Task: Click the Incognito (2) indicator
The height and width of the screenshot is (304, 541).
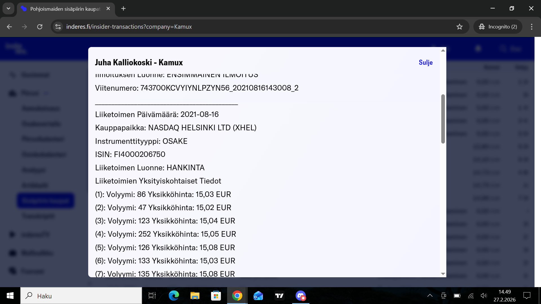Action: [498, 27]
